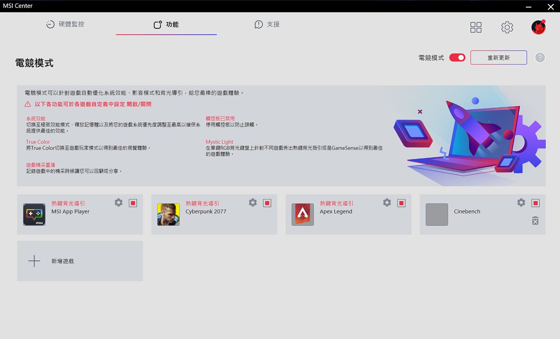Open the red dragon user profile avatar
The width and height of the screenshot is (560, 339).
pyautogui.click(x=539, y=27)
